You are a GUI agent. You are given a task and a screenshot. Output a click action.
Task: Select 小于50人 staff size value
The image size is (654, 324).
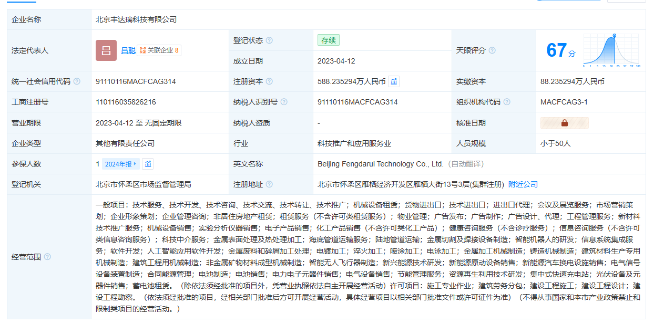coord(555,143)
